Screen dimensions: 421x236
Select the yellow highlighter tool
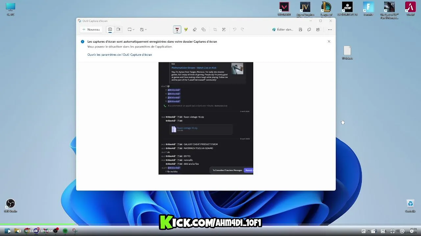pos(186,29)
